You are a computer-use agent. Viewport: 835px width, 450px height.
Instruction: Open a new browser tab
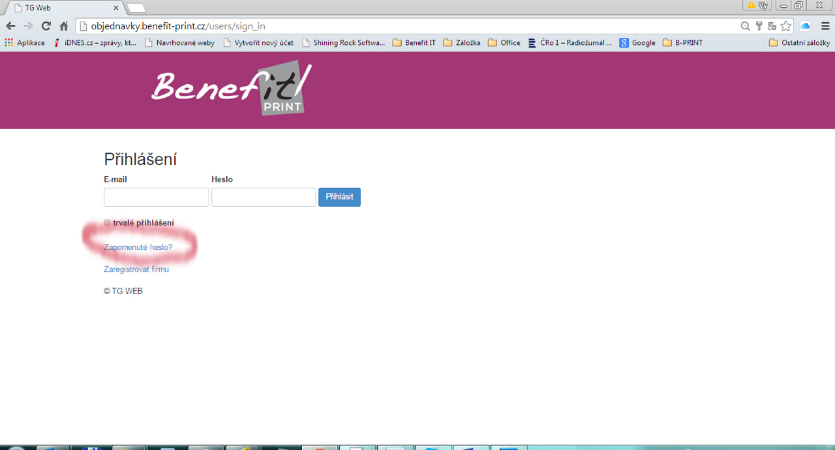pos(136,8)
